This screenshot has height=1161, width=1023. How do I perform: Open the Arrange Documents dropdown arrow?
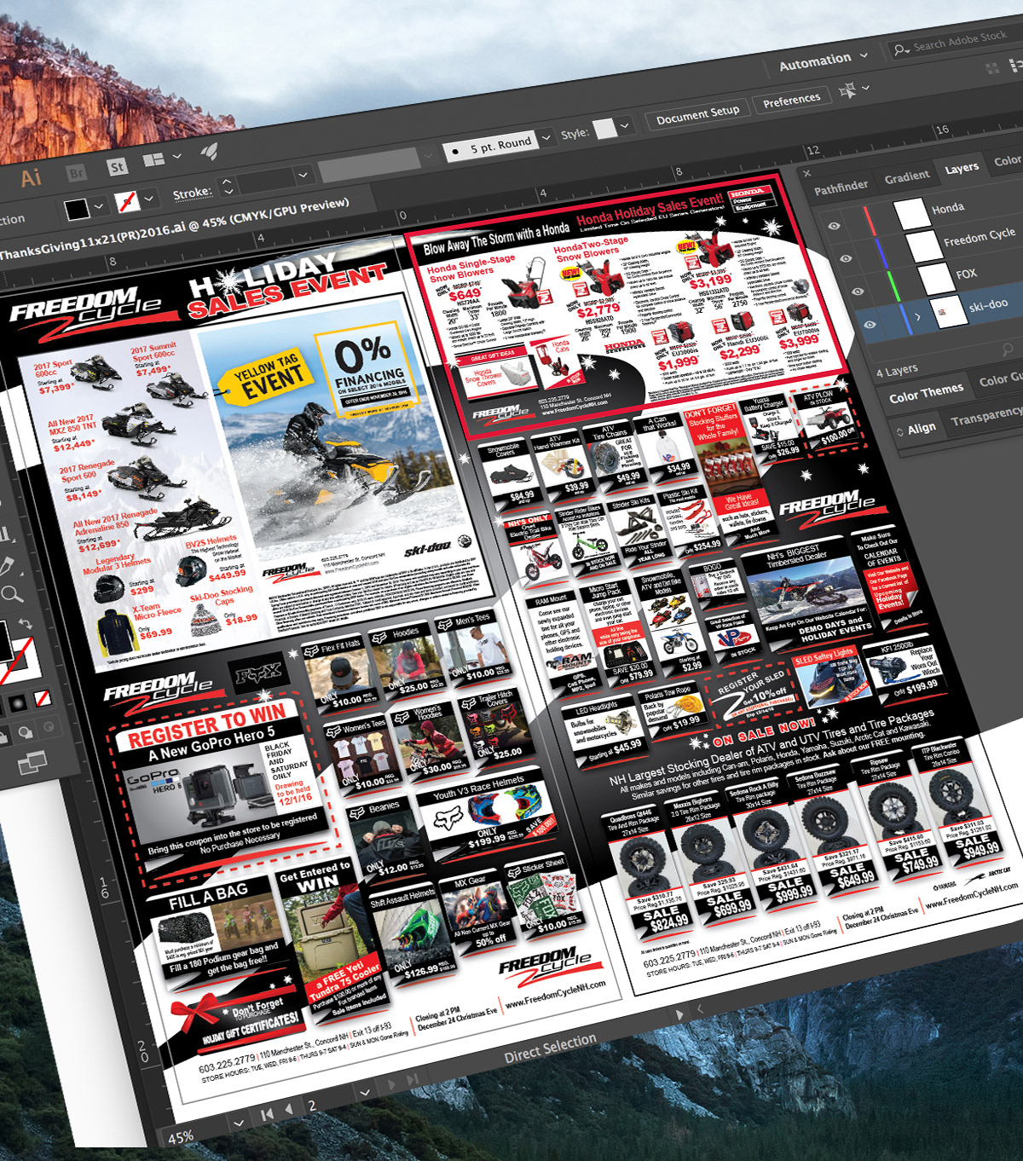click(x=176, y=157)
